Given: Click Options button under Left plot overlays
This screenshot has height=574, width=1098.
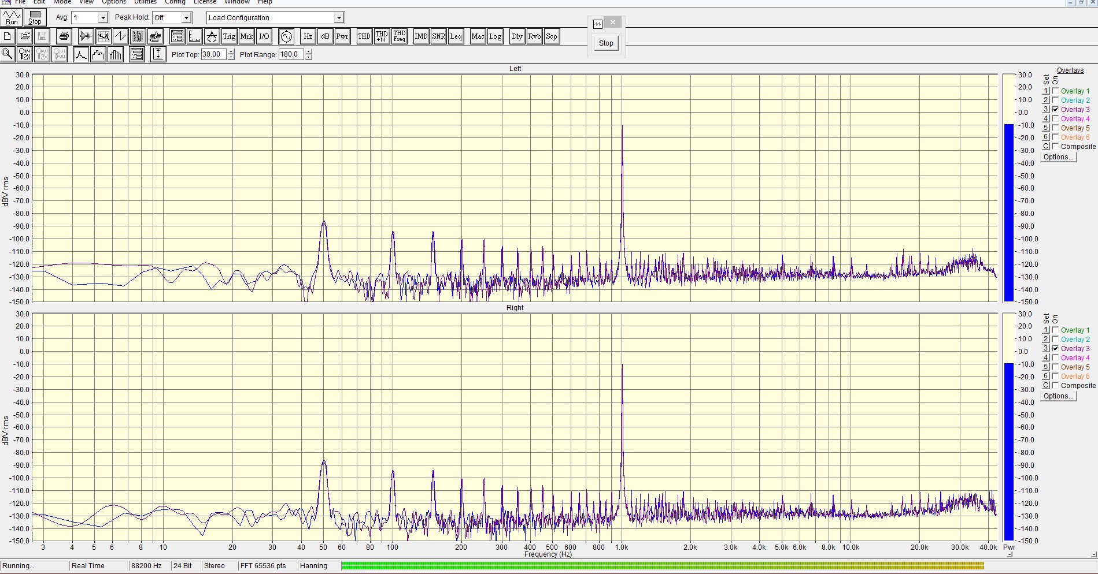Looking at the screenshot, I should pos(1058,157).
